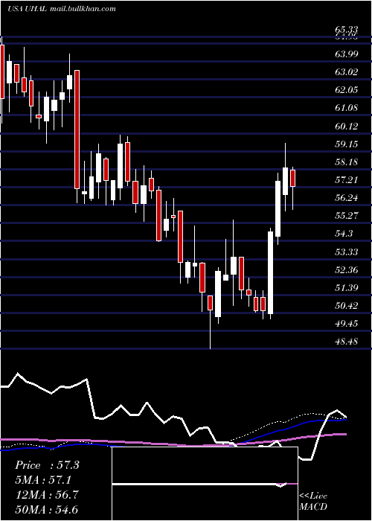
Task: Click the '12MA : 56.7' readout
Action: (x=47, y=495)
